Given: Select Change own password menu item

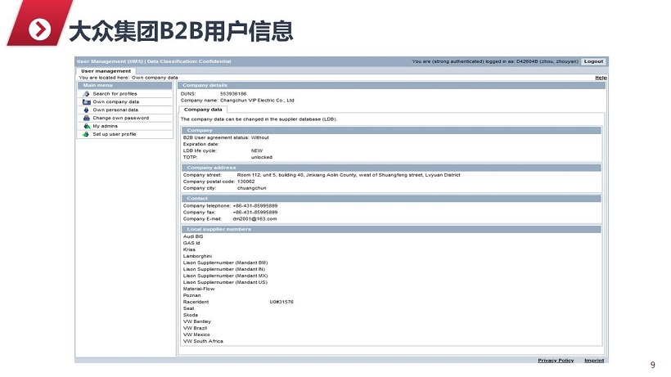Looking at the screenshot, I should click(x=120, y=118).
